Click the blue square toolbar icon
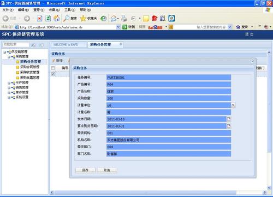The image size is (273, 197). click(x=171, y=18)
